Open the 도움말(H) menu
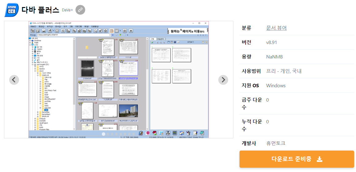Image resolution: width=356 pixels, height=172 pixels. [x=95, y=27]
